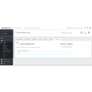Screen dimensions: 92x92
Task: Open the Sales icon in header toolbar
Action: [81, 33]
